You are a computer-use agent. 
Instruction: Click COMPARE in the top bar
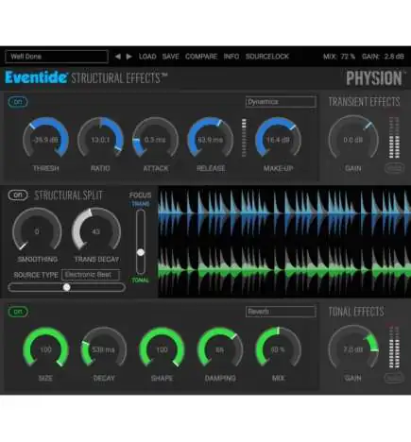pos(201,57)
